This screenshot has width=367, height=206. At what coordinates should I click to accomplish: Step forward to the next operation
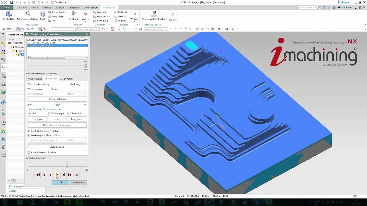70,175
